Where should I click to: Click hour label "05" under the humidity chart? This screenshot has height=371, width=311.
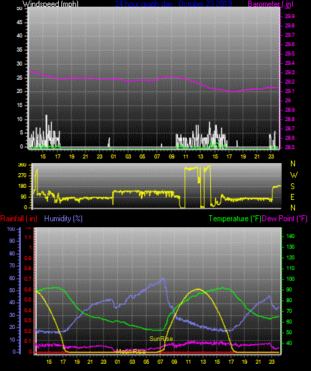pyautogui.click(x=146, y=362)
